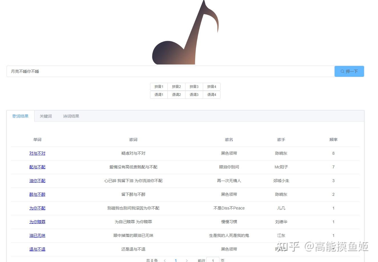Click the song name 眼泪你别问
The height and width of the screenshot is (262, 378).
coord(229,167)
